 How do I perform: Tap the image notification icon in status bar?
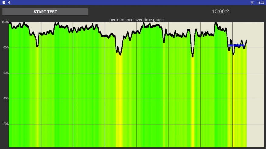(4, 2)
